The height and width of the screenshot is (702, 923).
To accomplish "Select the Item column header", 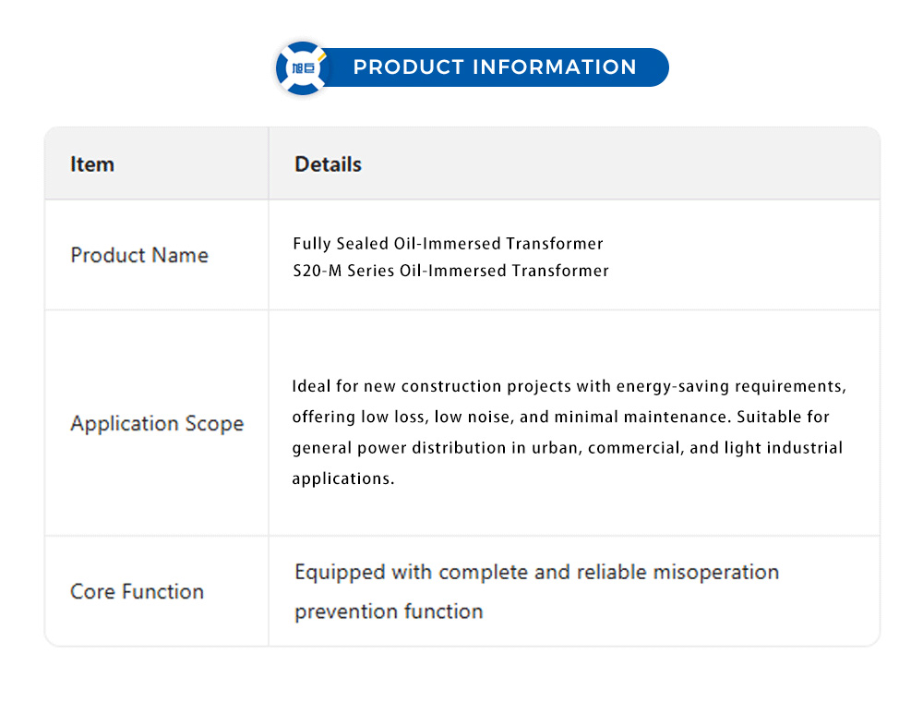I will tap(92, 164).
